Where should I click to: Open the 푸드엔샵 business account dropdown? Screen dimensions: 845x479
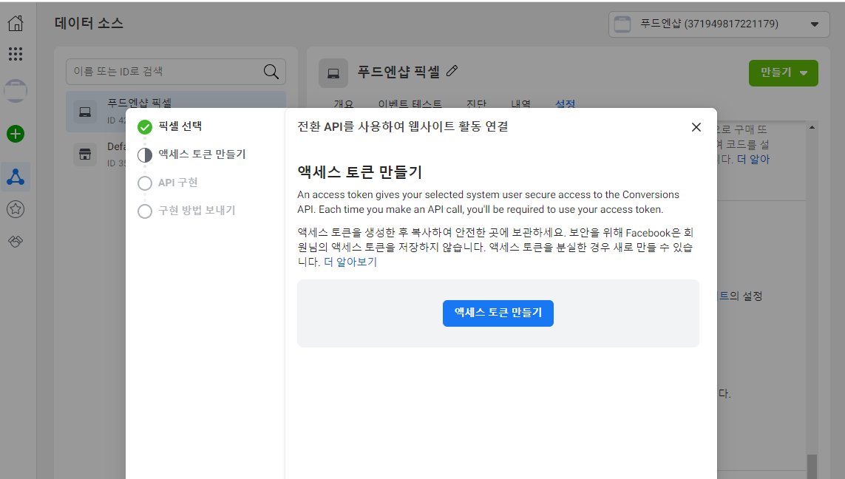point(719,24)
